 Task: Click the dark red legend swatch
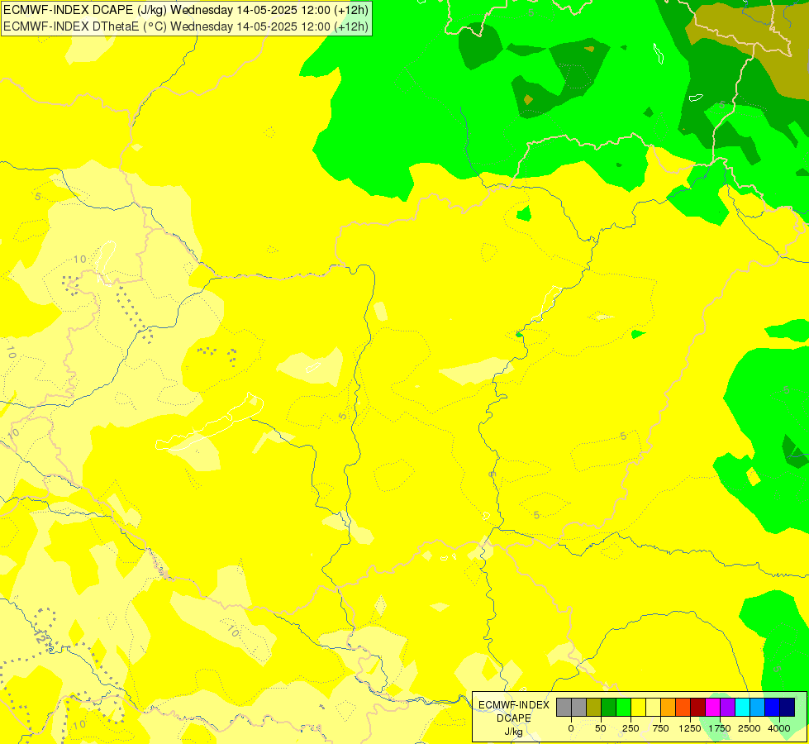click(698, 708)
